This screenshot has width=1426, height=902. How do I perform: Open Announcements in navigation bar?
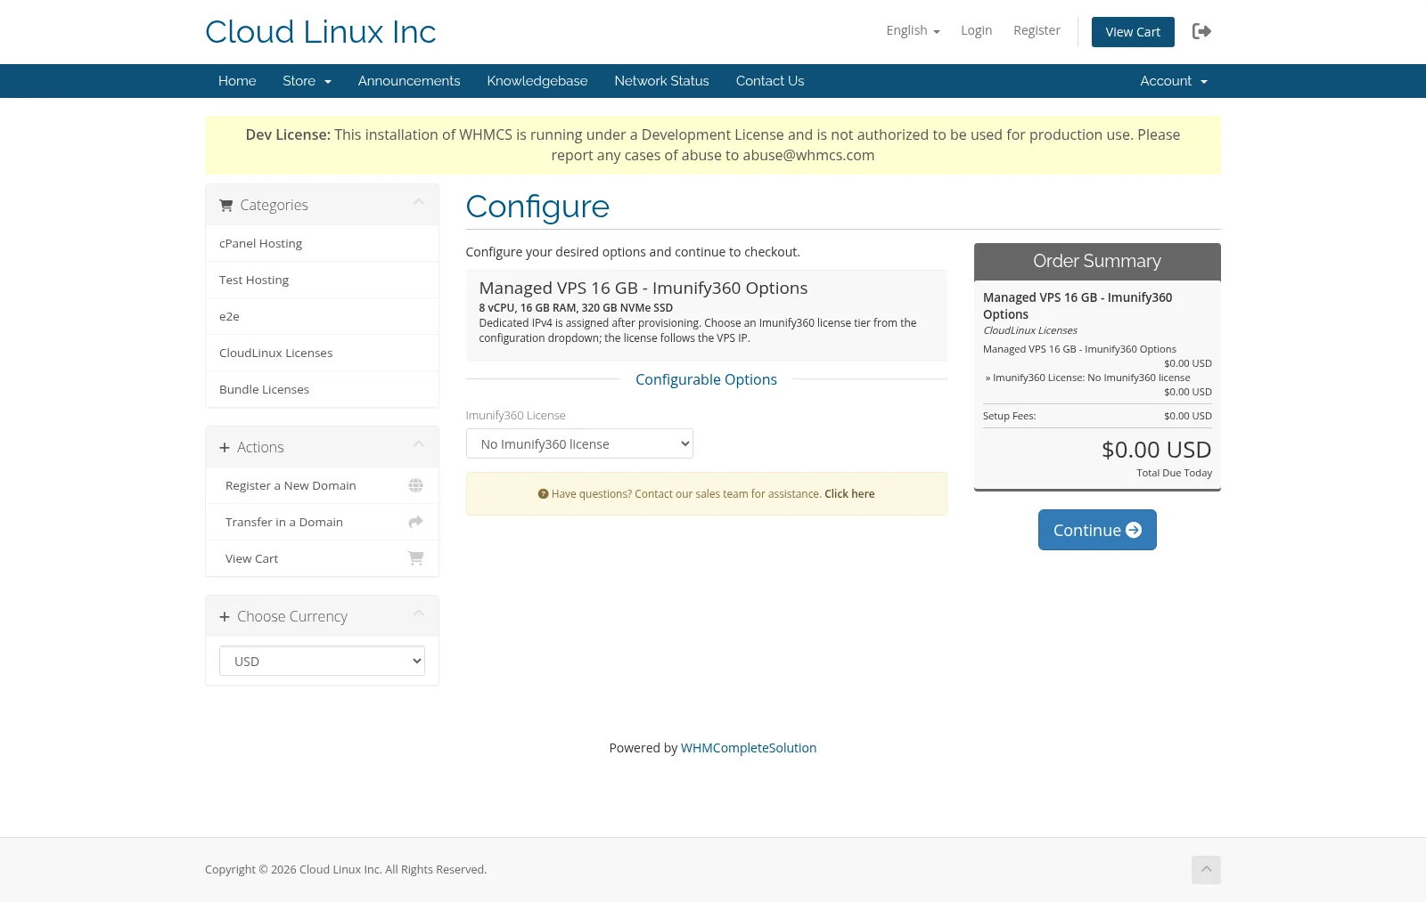409,81
